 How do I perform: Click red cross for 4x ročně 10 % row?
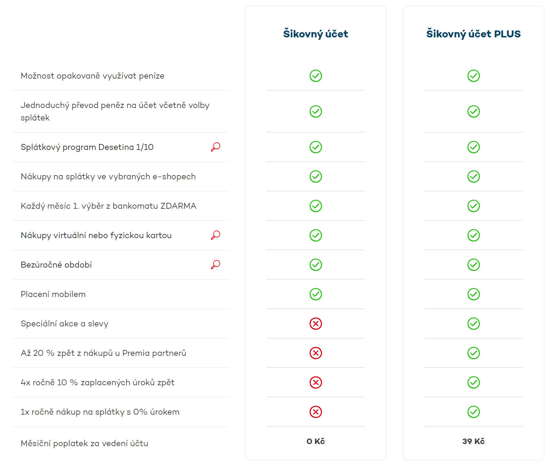pos(315,382)
